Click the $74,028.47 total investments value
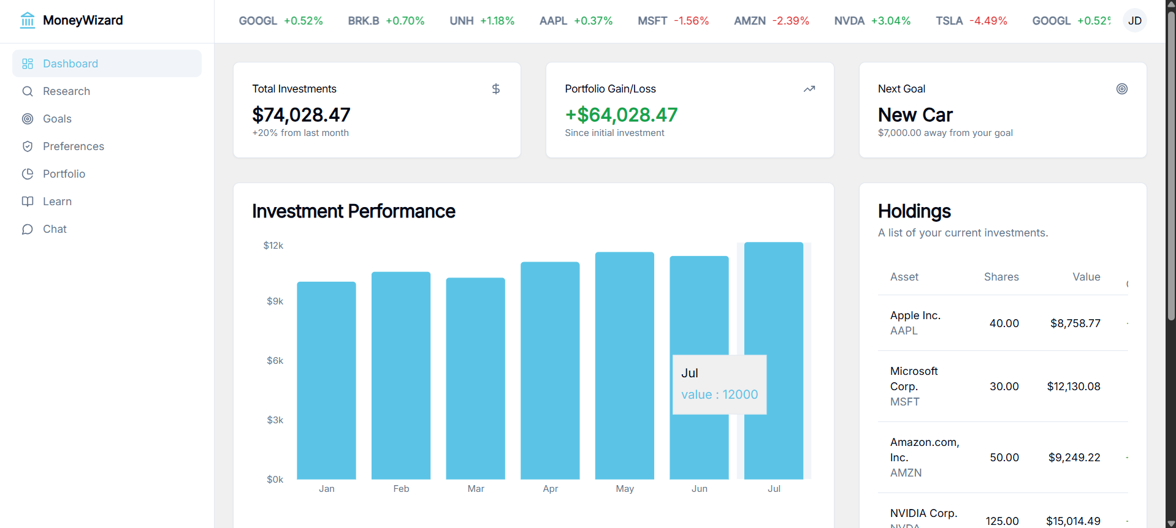This screenshot has width=1176, height=528. [x=301, y=115]
